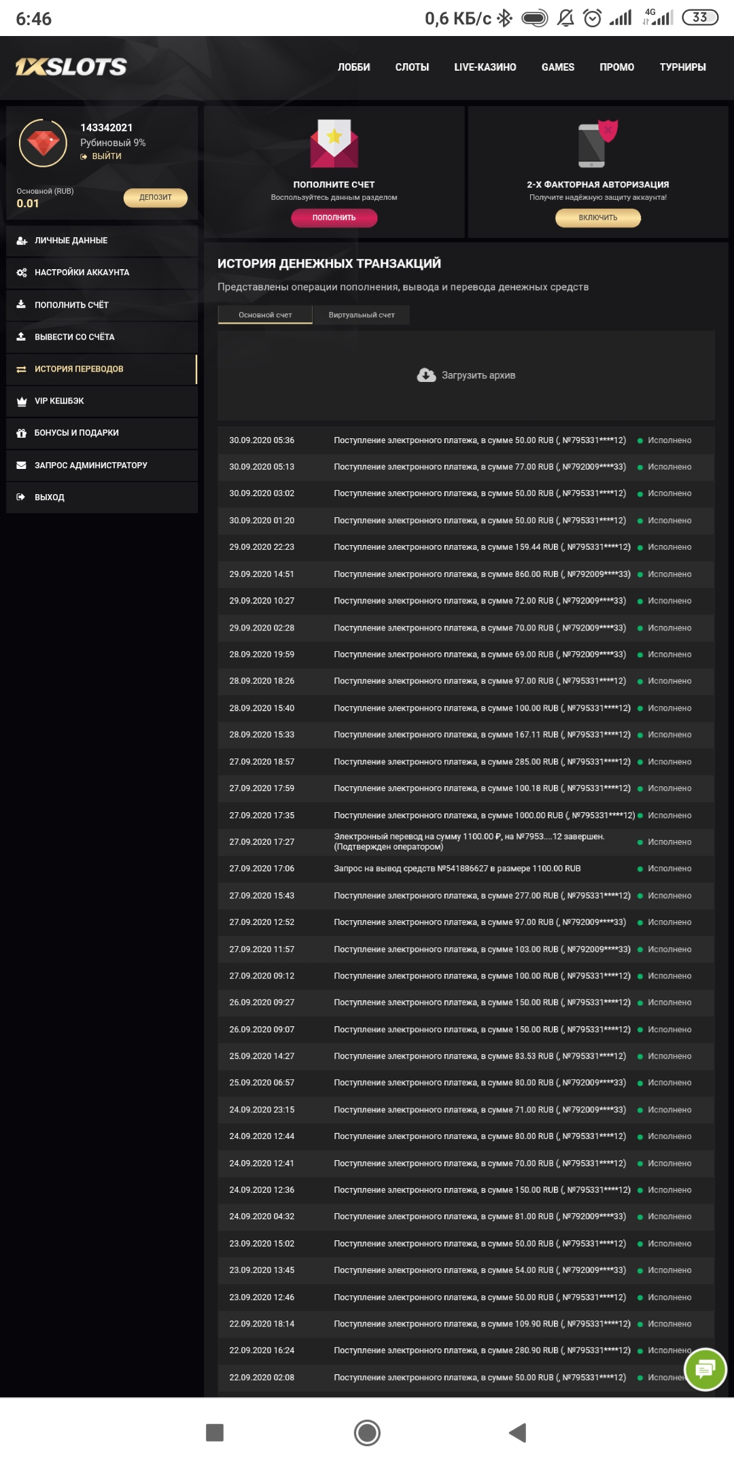
Task: Go to LIVE-КАЗИНО section
Action: (x=485, y=67)
